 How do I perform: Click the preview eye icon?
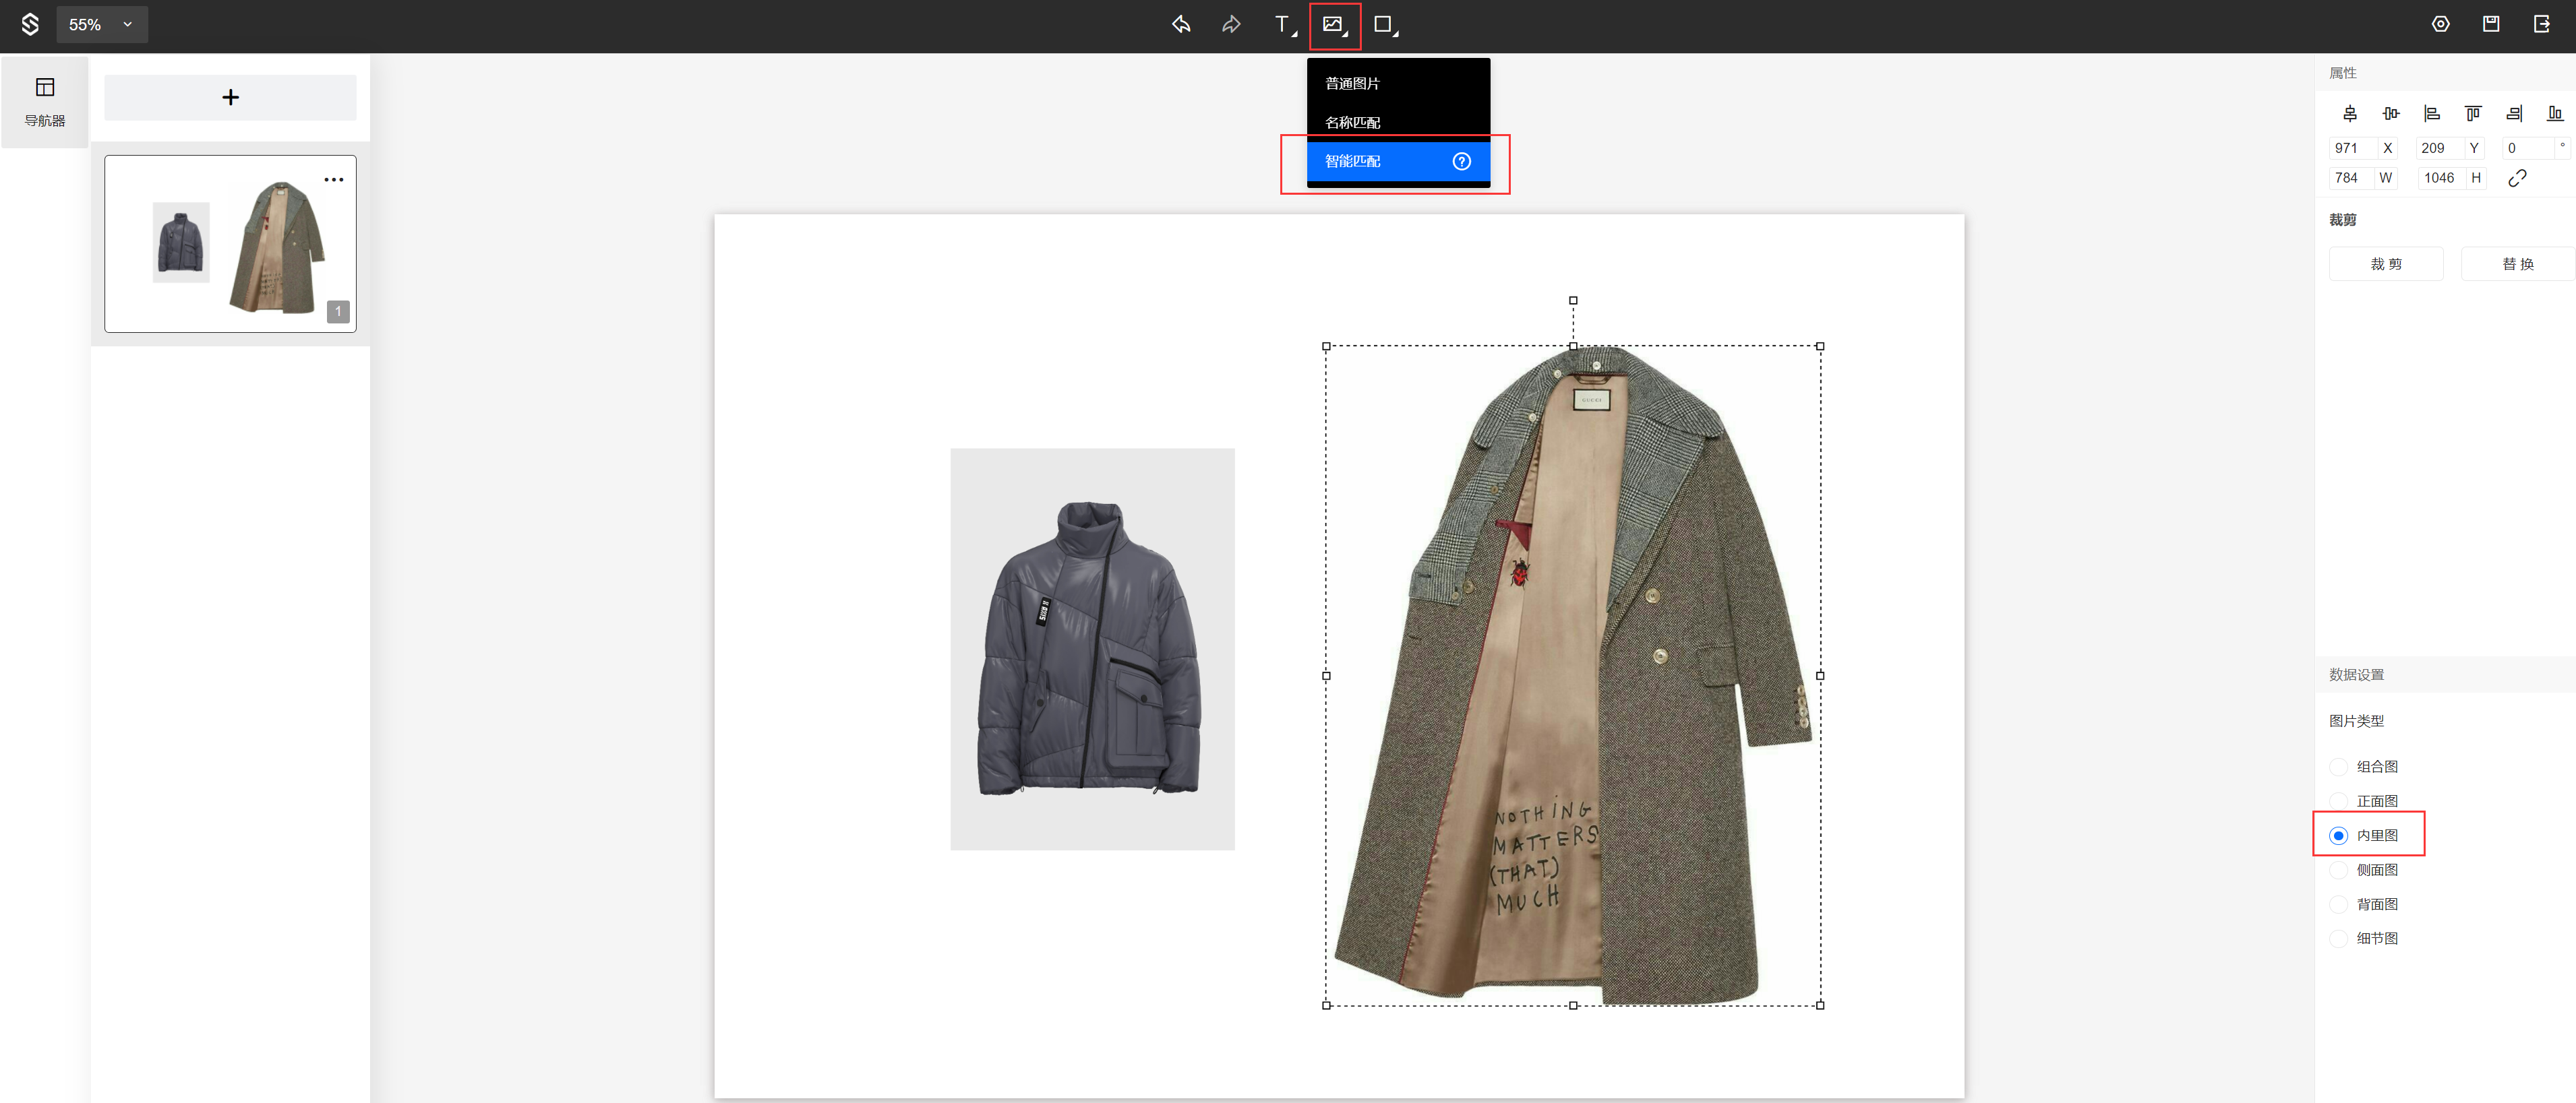point(2441,25)
